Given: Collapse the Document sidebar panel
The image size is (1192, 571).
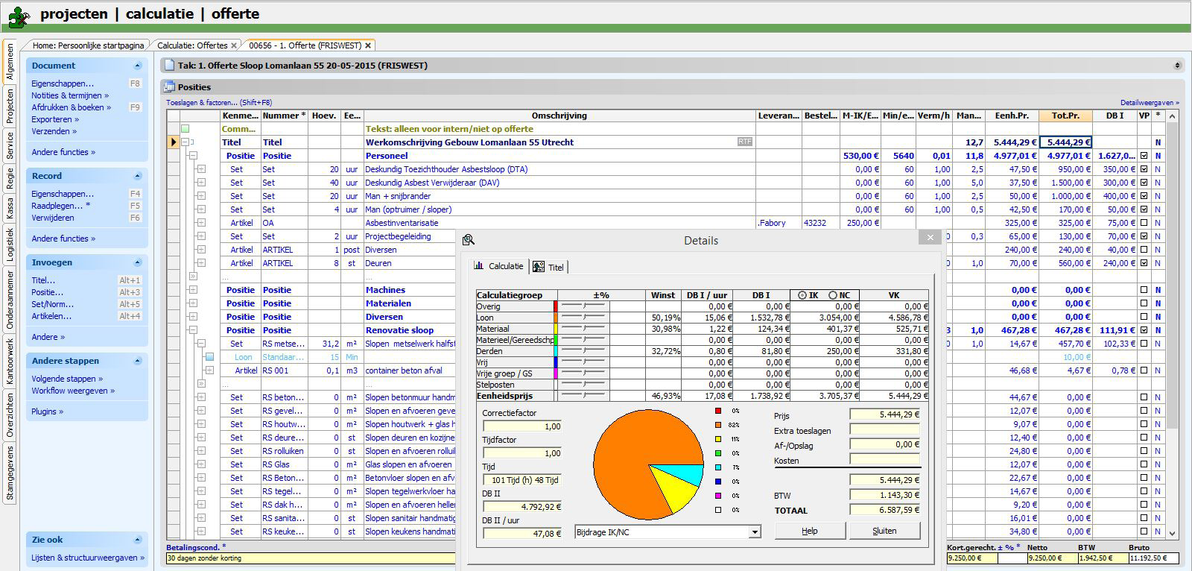Looking at the screenshot, I should click(137, 66).
